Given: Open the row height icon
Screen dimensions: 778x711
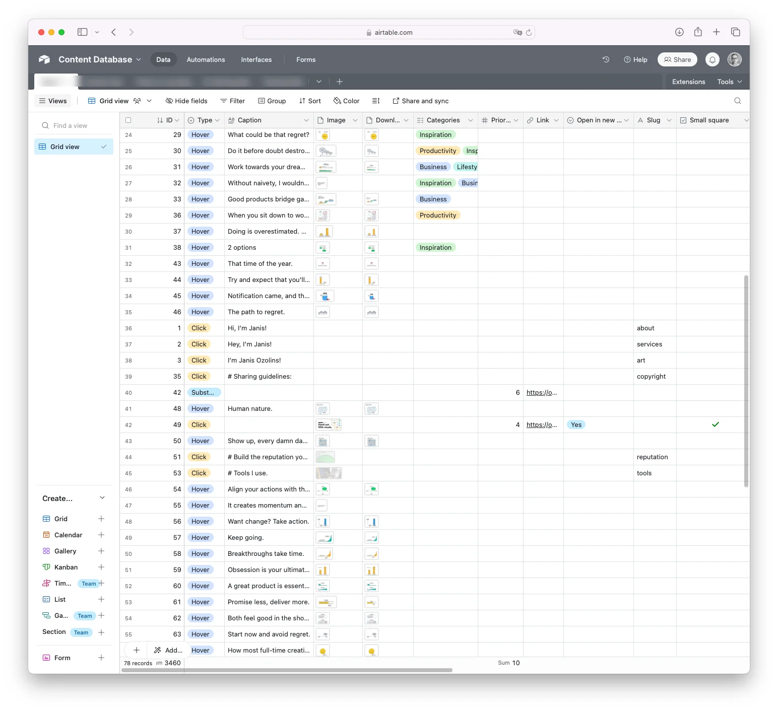Looking at the screenshot, I should coord(375,101).
